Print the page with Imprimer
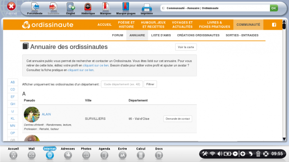 pos(147,8)
